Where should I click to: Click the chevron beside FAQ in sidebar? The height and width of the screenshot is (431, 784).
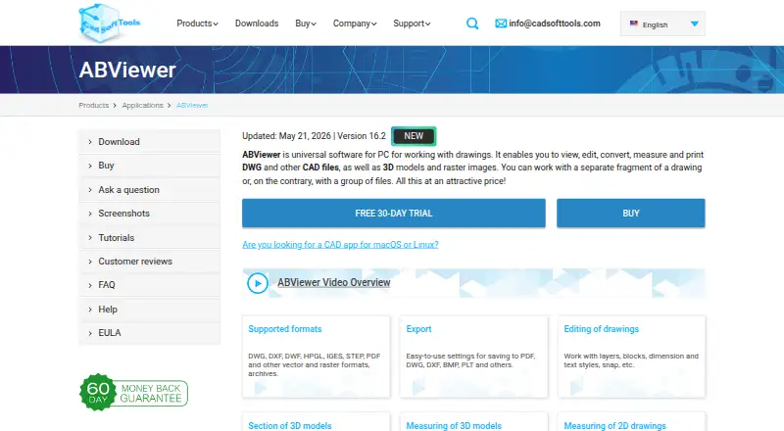(90, 285)
